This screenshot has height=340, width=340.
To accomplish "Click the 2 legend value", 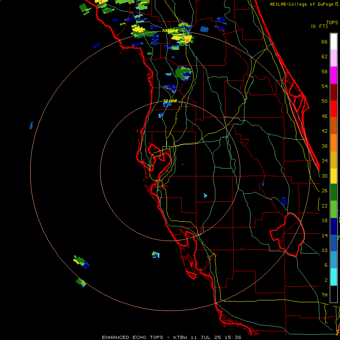I will pyautogui.click(x=326, y=280).
